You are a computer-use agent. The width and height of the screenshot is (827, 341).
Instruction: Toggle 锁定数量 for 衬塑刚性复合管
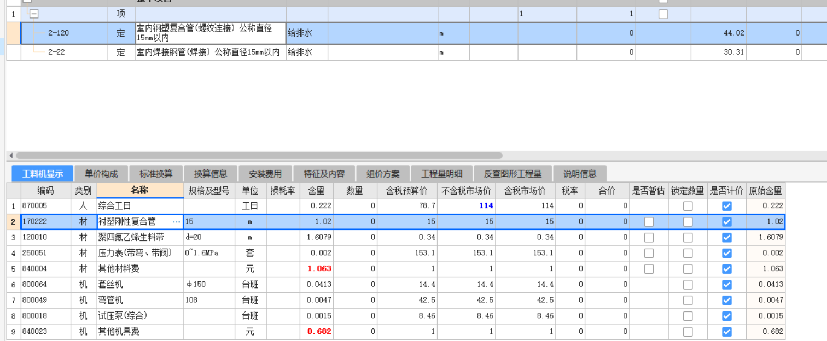[x=688, y=222]
